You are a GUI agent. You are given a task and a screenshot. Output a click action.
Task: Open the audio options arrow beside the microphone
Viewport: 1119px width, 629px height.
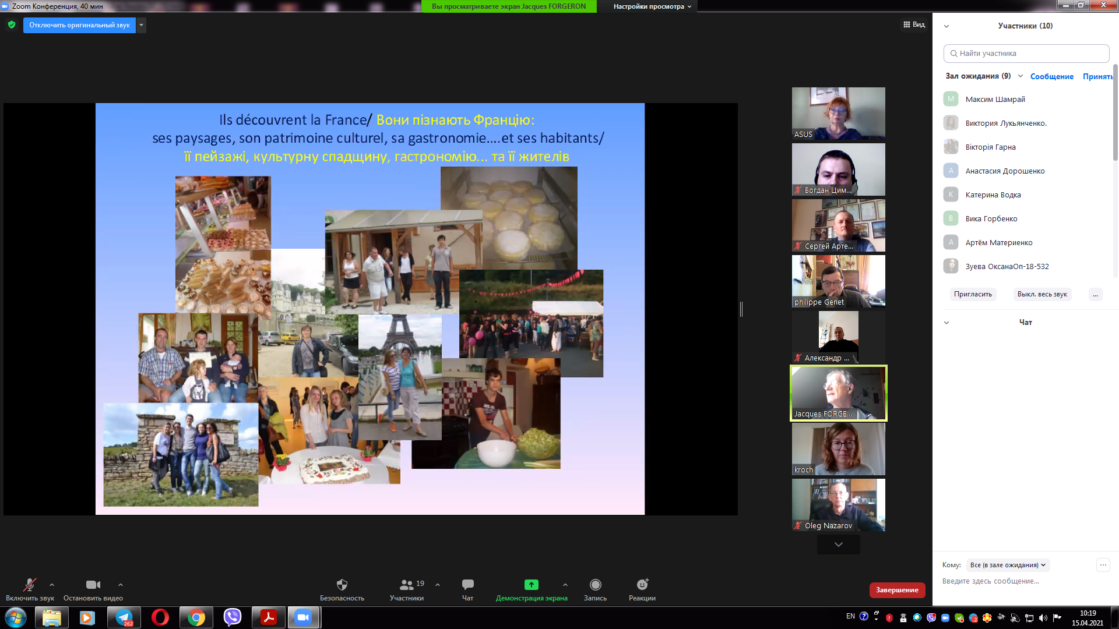pyautogui.click(x=52, y=585)
